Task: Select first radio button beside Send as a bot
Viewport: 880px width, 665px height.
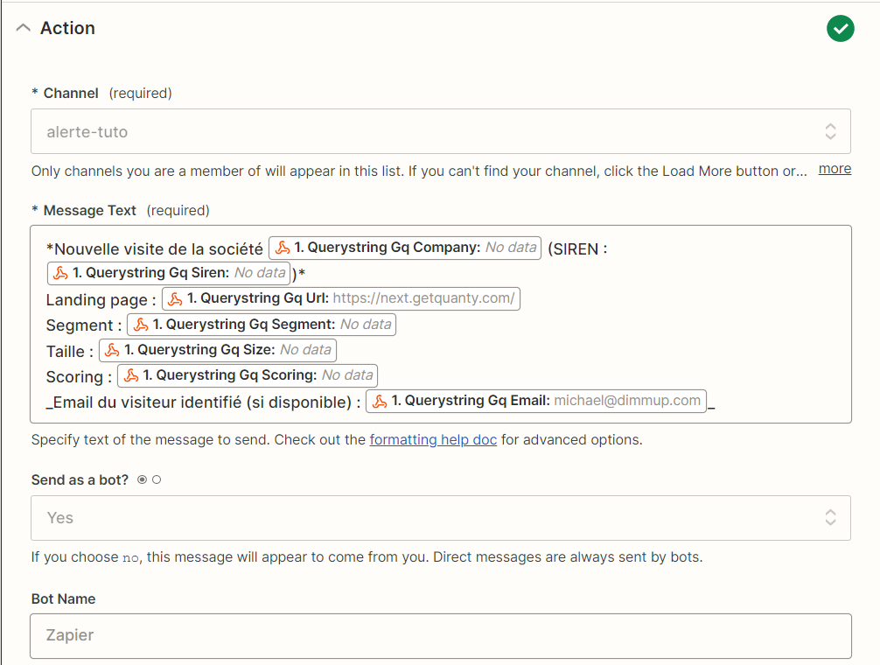Action: pyautogui.click(x=142, y=479)
